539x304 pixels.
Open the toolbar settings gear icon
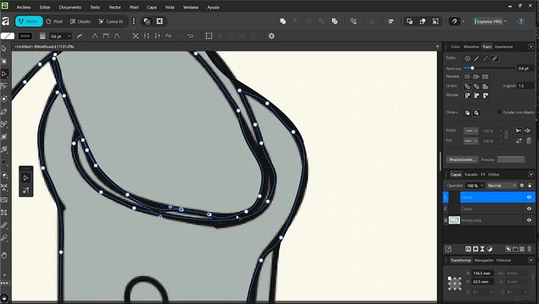[x=272, y=36]
